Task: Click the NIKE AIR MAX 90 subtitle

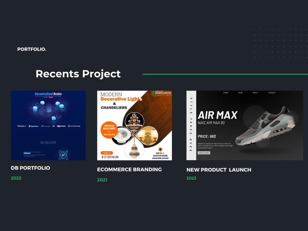Action: [x=211, y=123]
